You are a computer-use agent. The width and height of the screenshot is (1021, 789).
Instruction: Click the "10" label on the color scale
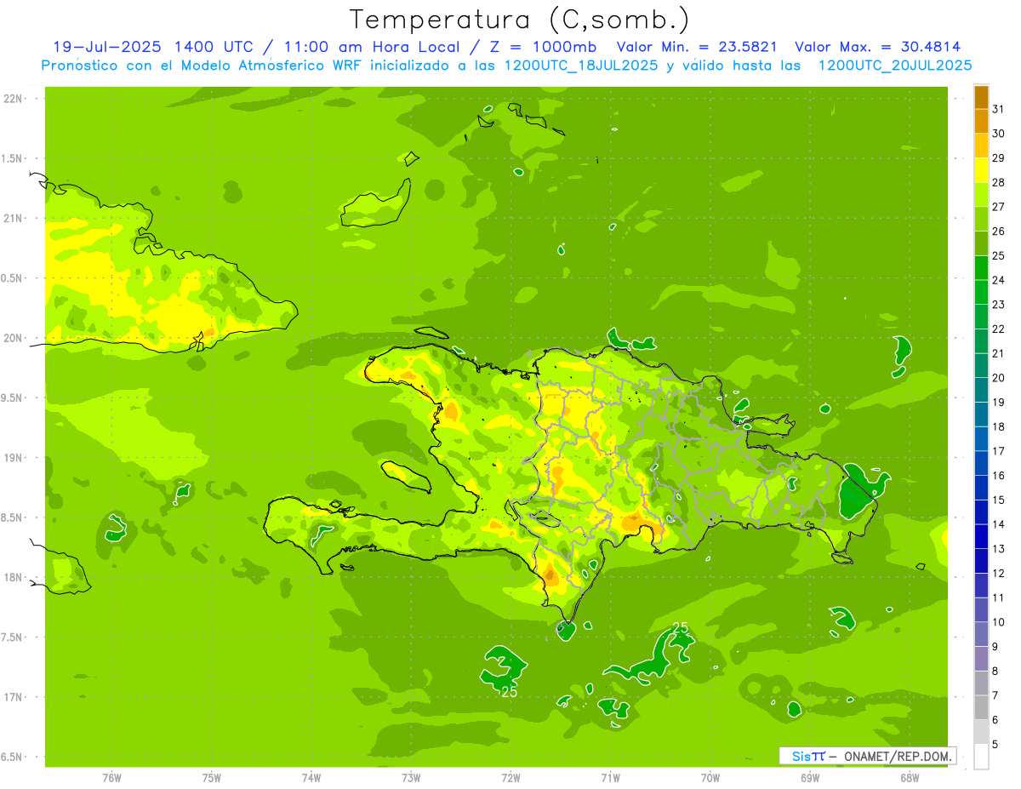pos(998,622)
